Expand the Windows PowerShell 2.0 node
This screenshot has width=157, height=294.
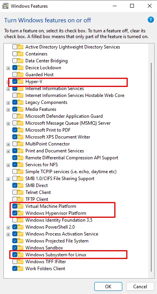pos(8,228)
